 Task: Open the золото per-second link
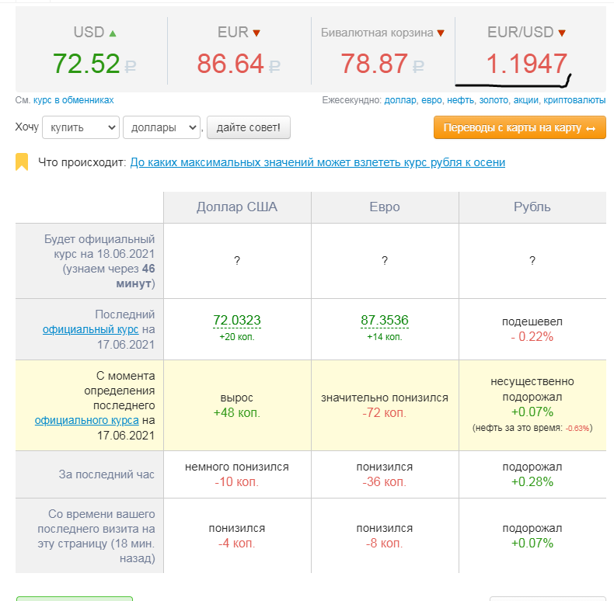(x=494, y=100)
